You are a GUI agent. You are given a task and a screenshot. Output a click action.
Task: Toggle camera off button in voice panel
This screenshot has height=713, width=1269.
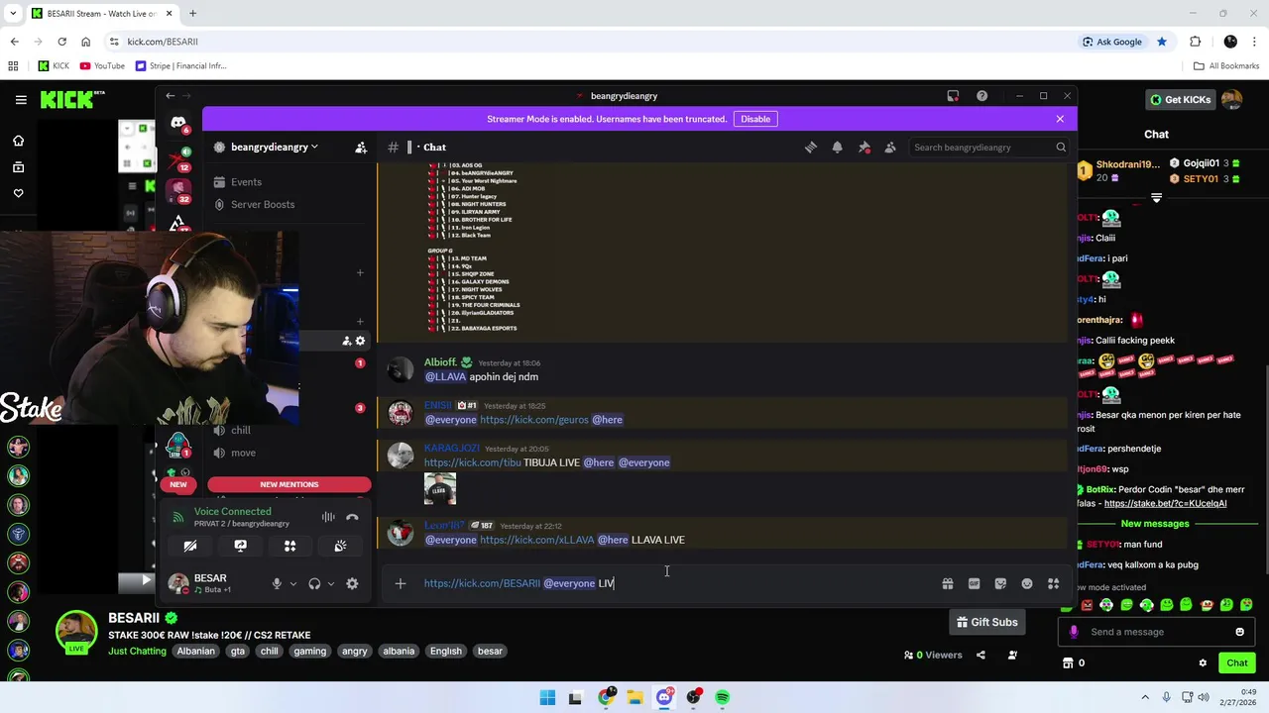pyautogui.click(x=190, y=546)
